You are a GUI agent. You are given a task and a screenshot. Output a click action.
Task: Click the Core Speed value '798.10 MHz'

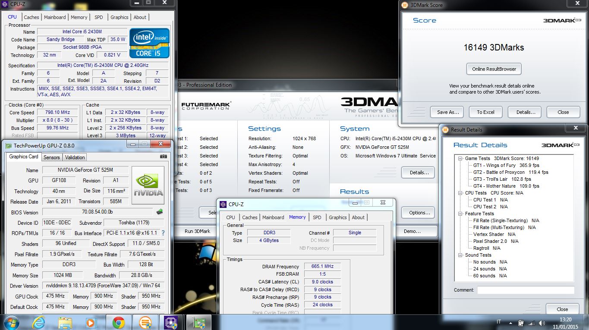(58, 113)
